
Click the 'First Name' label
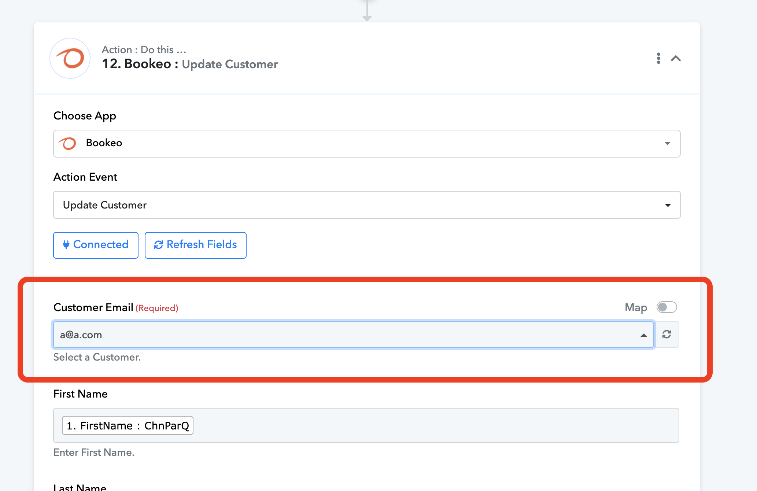(81, 394)
